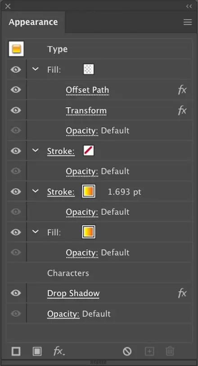
Task: Click the fx icon beside Transform
Action: pyautogui.click(x=182, y=110)
